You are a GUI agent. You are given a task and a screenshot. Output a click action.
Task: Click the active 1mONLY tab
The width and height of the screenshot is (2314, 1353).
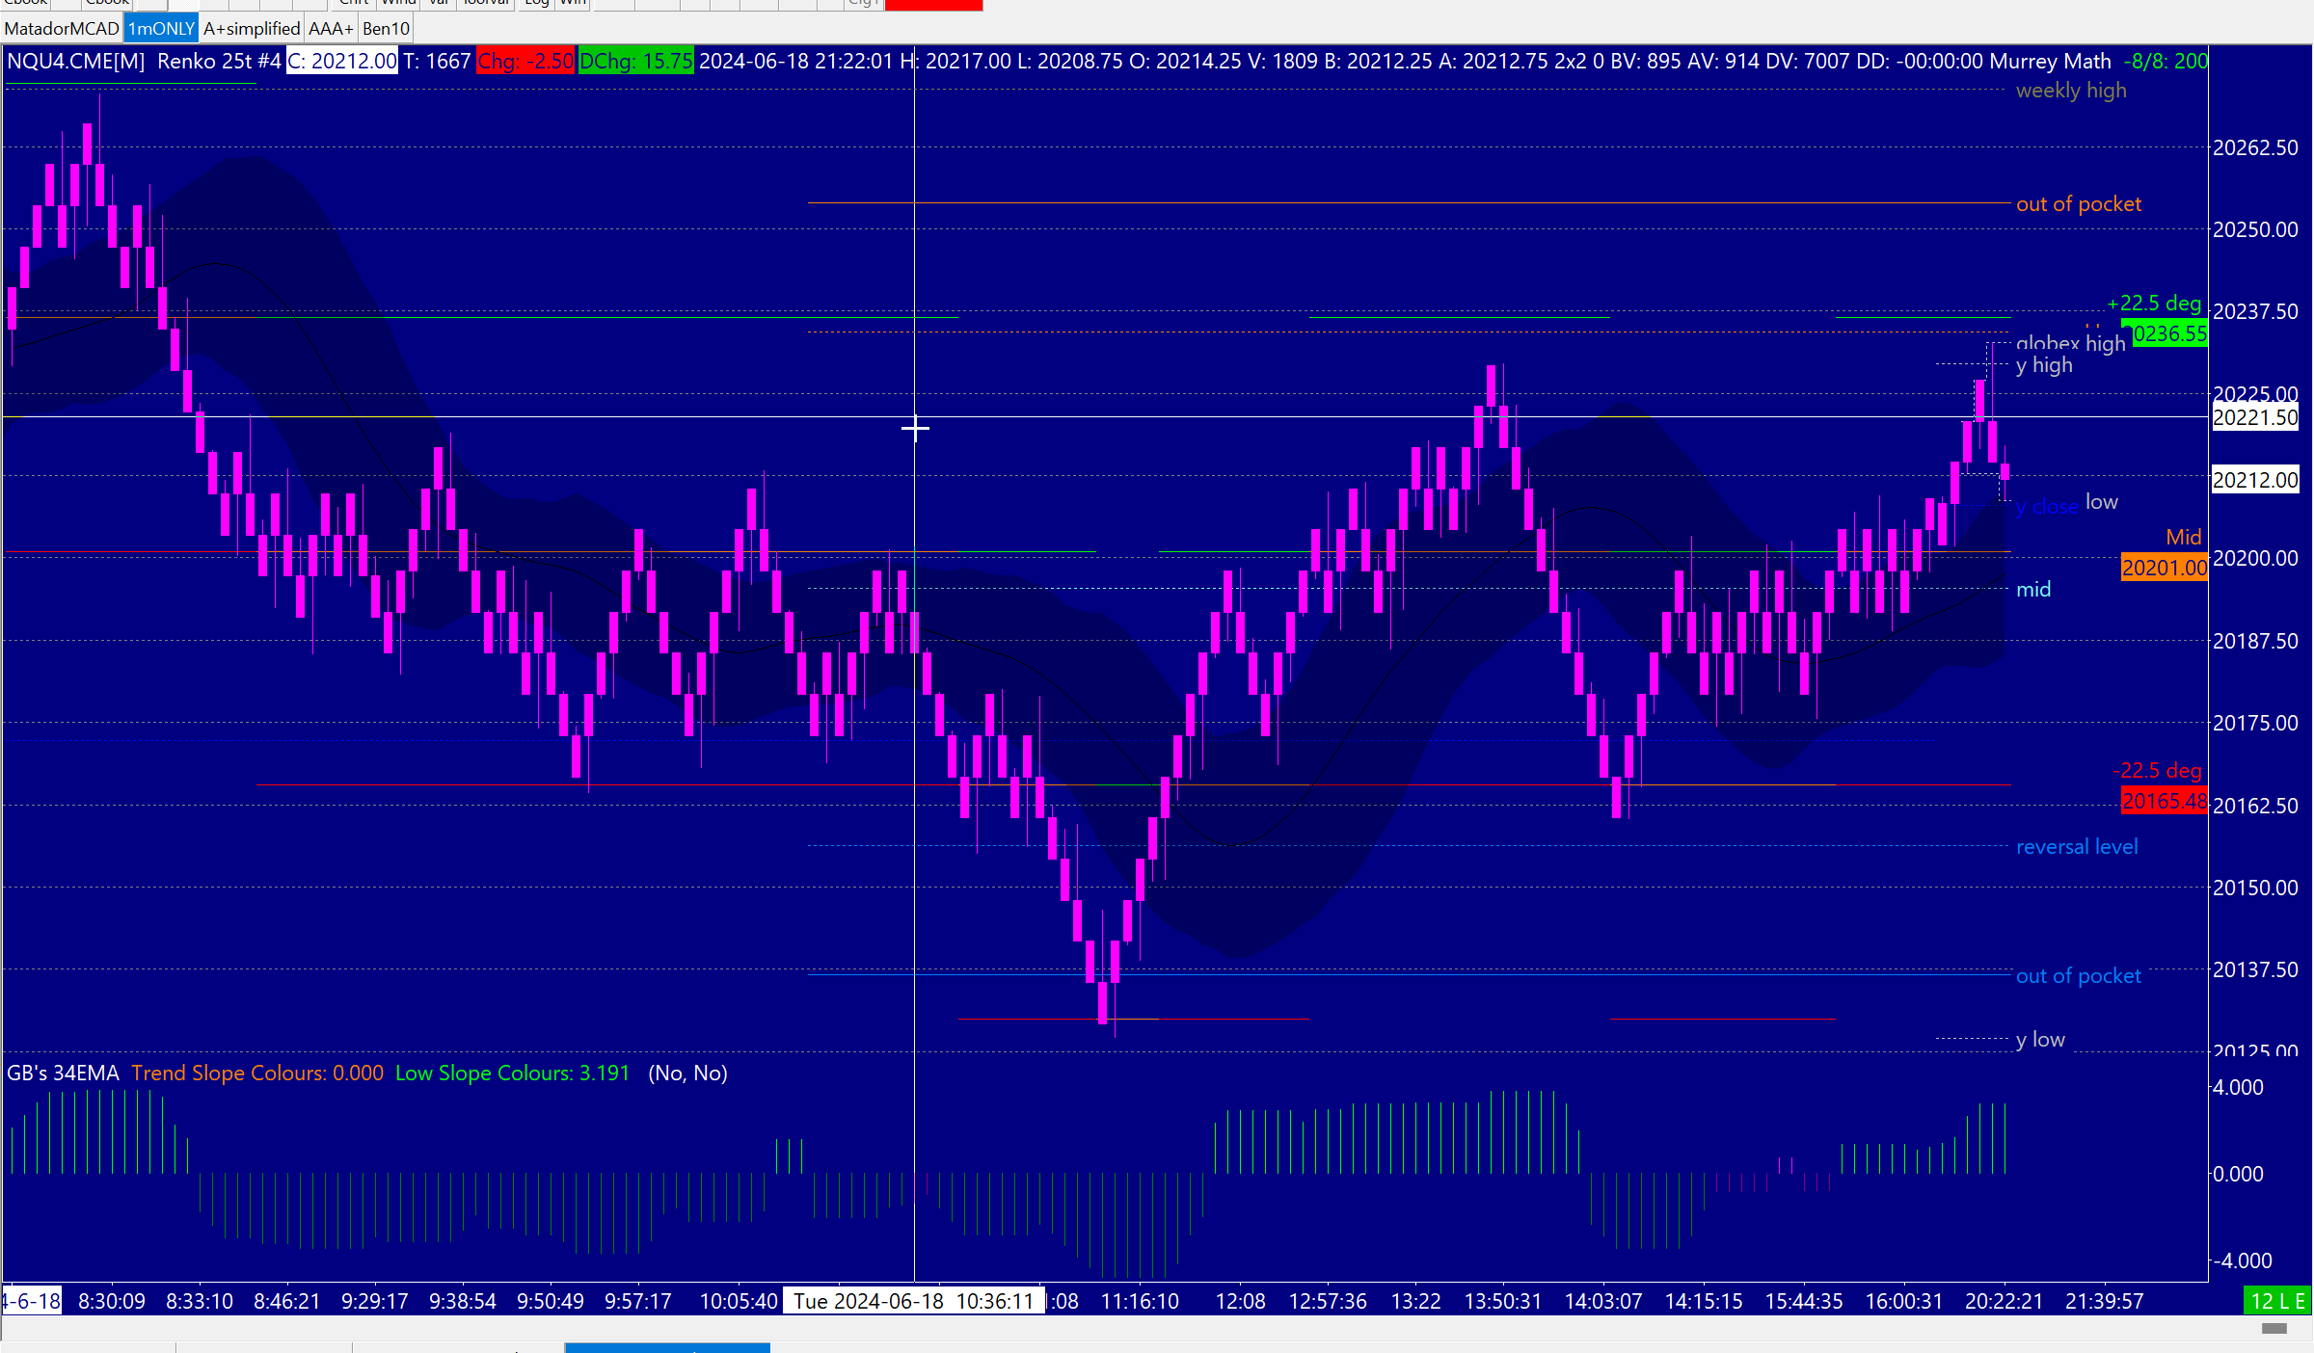point(161,29)
